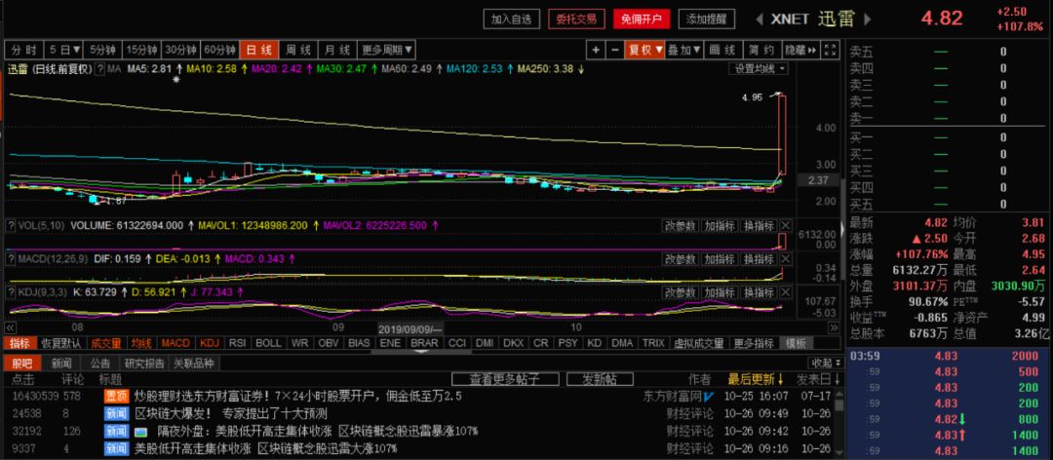This screenshot has height=460, width=1053.
Task: Click the zoom-out minus icon above the chart
Action: click(615, 50)
